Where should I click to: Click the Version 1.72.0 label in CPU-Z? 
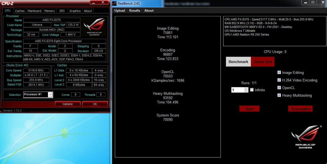pyautogui.click(x=12, y=111)
